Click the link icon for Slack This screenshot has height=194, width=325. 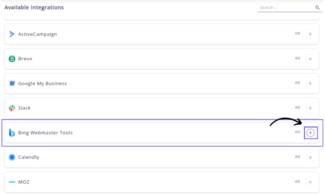[298, 108]
